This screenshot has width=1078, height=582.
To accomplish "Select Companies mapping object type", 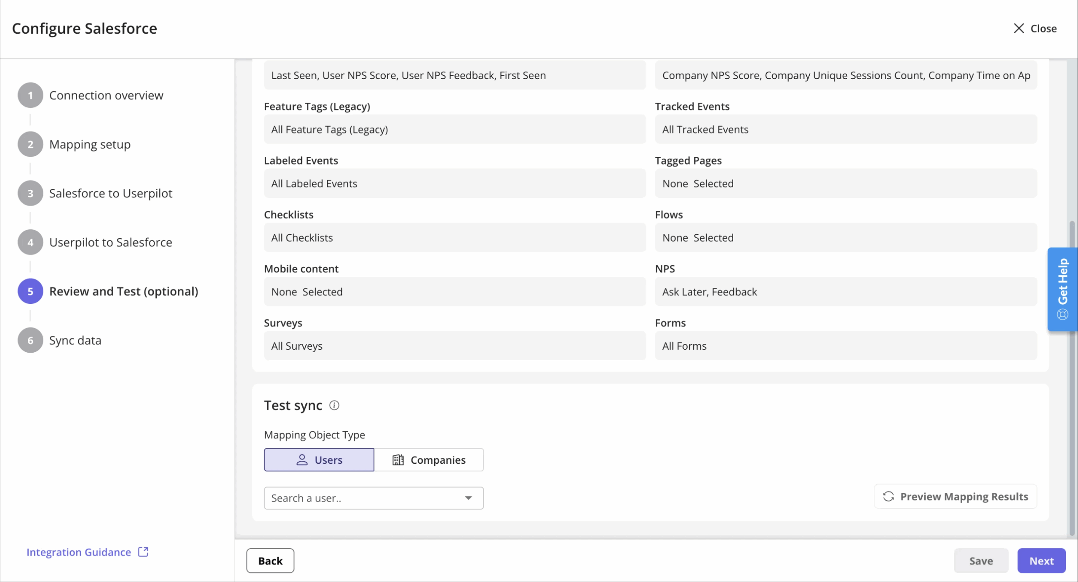I will click(x=429, y=460).
